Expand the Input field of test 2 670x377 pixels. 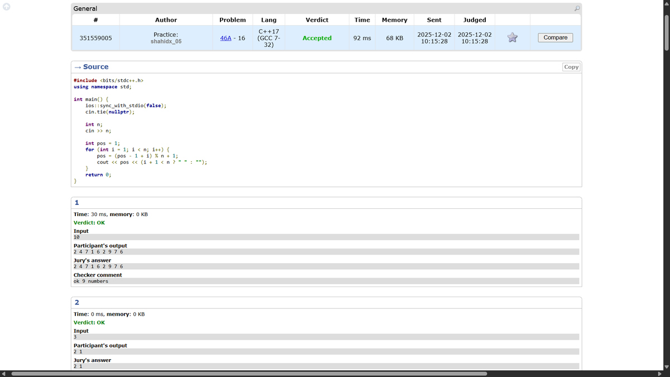click(x=327, y=337)
